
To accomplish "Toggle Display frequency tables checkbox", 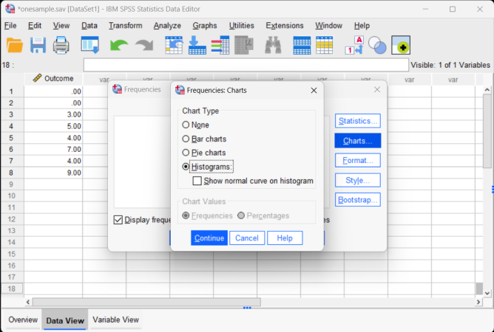I will click(x=118, y=220).
